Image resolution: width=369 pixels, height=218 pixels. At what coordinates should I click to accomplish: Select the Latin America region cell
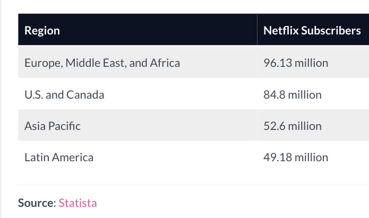tap(59, 158)
